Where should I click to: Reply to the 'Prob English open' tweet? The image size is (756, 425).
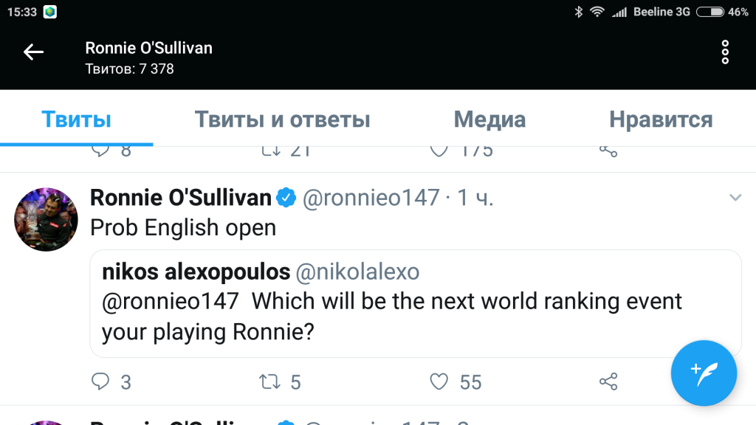pyautogui.click(x=100, y=381)
